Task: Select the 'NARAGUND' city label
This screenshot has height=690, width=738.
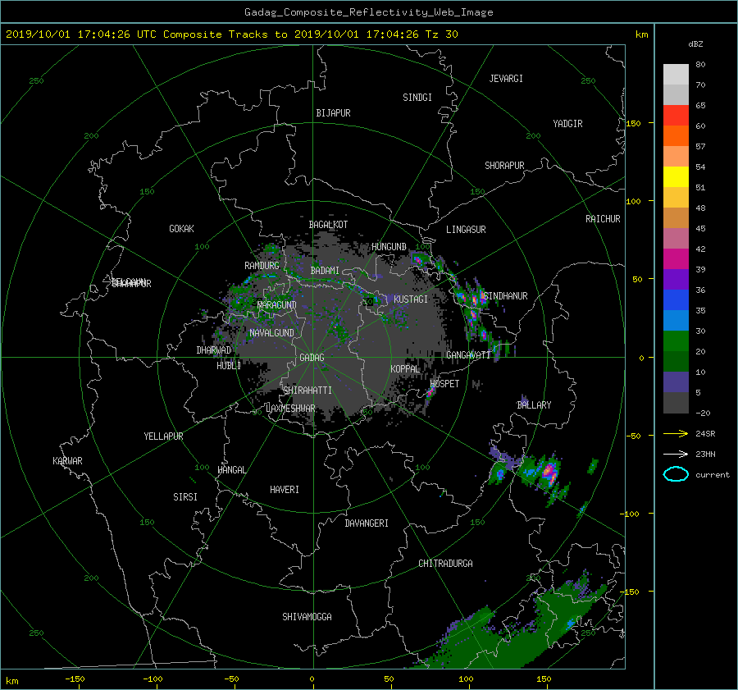Action: [x=277, y=305]
